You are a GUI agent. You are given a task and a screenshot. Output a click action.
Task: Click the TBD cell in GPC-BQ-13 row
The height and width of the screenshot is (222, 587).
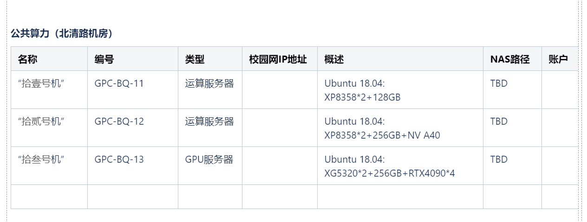click(x=512, y=166)
